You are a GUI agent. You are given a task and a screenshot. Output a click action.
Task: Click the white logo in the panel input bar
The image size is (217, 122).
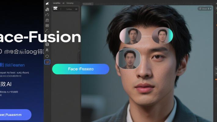[x=55, y=9]
